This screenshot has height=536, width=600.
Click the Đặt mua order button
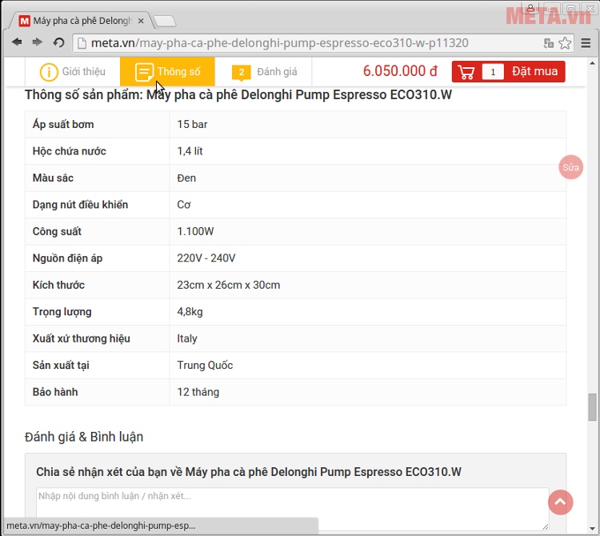(508, 71)
